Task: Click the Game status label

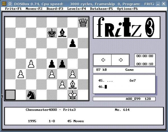Action: (x=129, y=70)
